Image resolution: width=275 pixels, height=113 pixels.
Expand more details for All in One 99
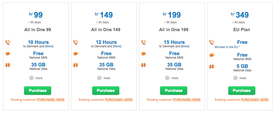36,78
